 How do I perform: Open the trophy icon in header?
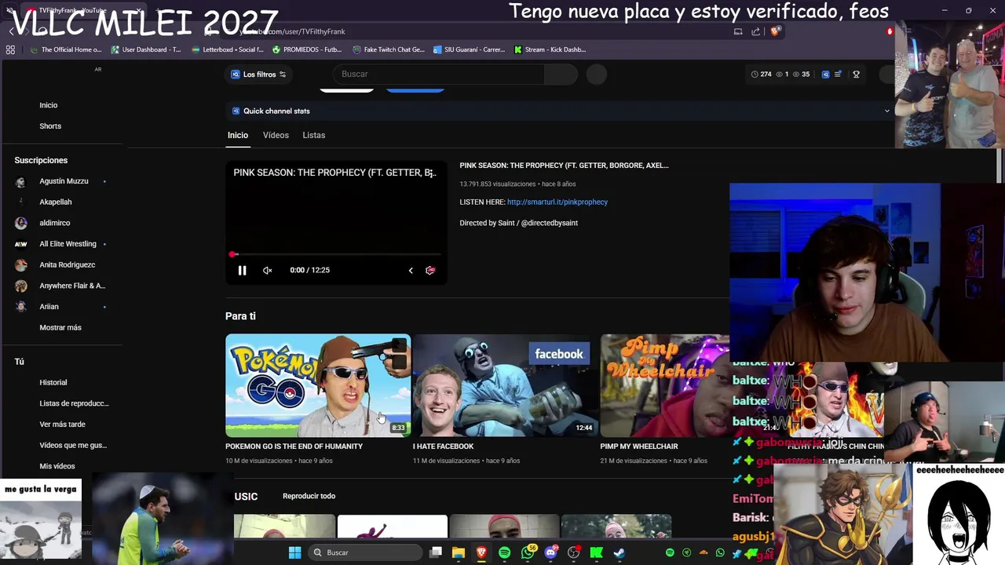coord(857,75)
